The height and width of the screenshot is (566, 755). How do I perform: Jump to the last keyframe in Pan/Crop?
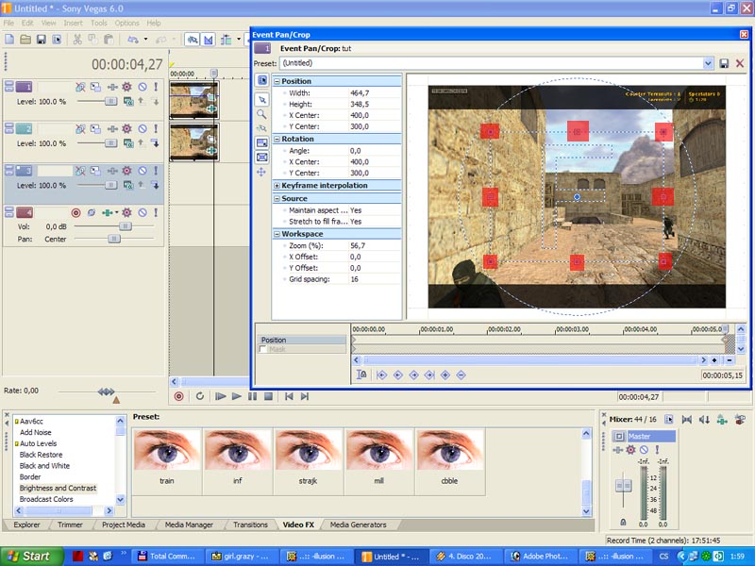tap(429, 375)
